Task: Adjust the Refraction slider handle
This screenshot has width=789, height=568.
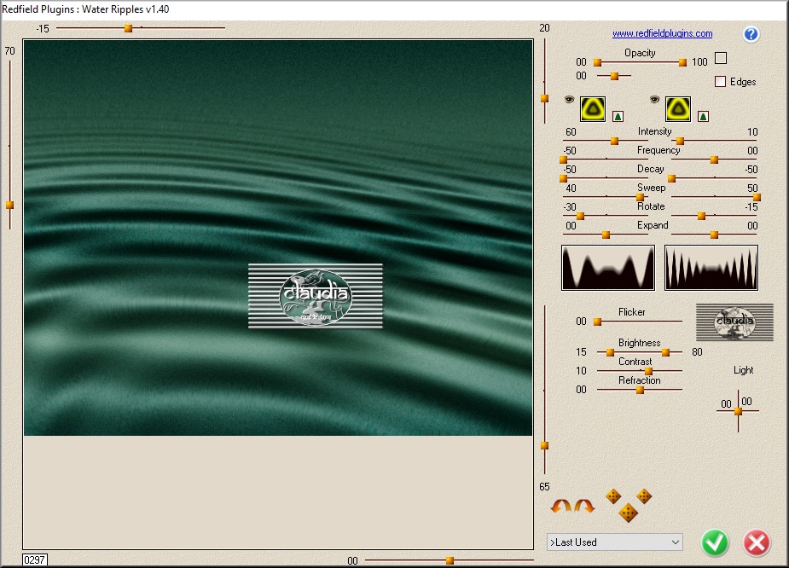Action: point(640,390)
